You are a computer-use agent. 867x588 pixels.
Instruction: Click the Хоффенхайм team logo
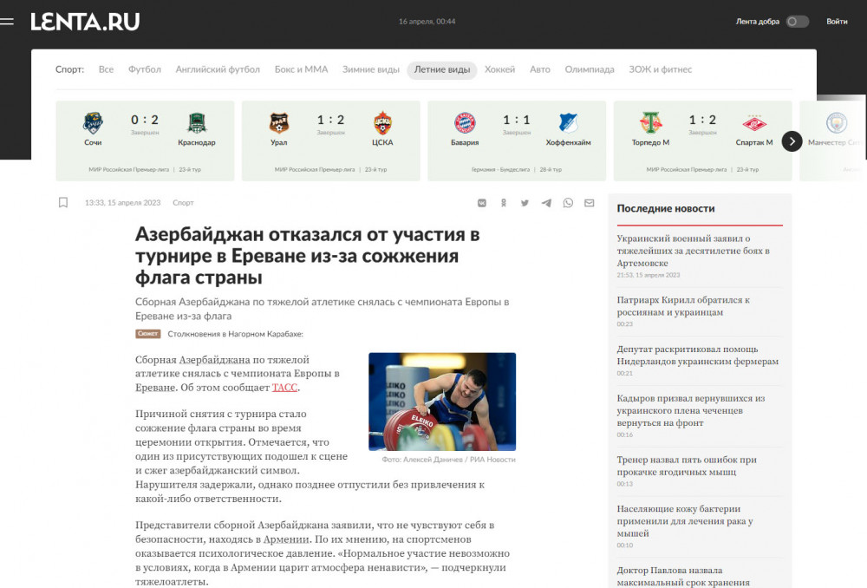pyautogui.click(x=569, y=123)
